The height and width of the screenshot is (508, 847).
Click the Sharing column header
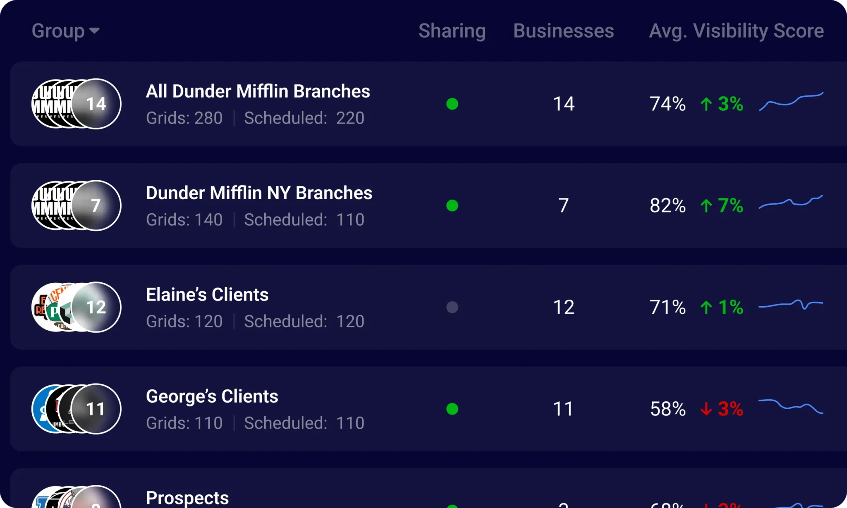point(452,31)
